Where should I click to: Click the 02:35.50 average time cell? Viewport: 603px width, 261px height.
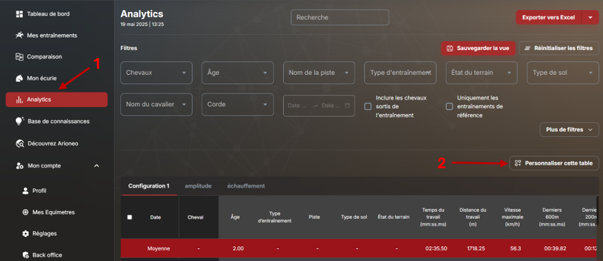pyautogui.click(x=436, y=249)
